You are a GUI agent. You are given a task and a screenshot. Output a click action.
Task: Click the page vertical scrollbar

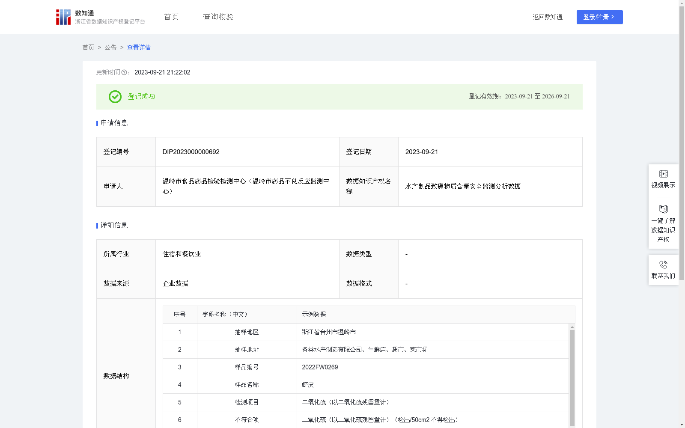click(x=682, y=143)
